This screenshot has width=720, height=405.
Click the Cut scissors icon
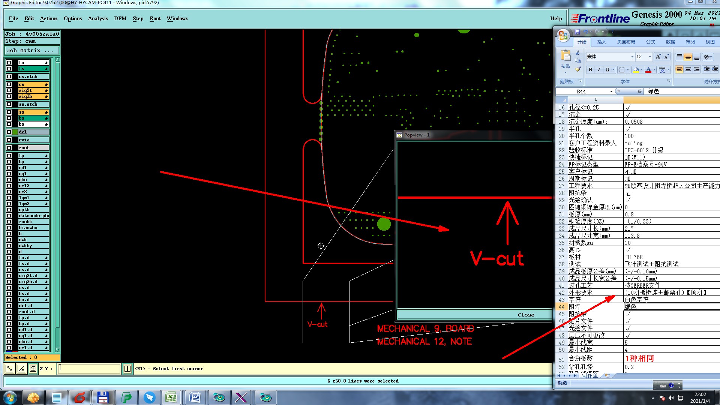pyautogui.click(x=578, y=52)
